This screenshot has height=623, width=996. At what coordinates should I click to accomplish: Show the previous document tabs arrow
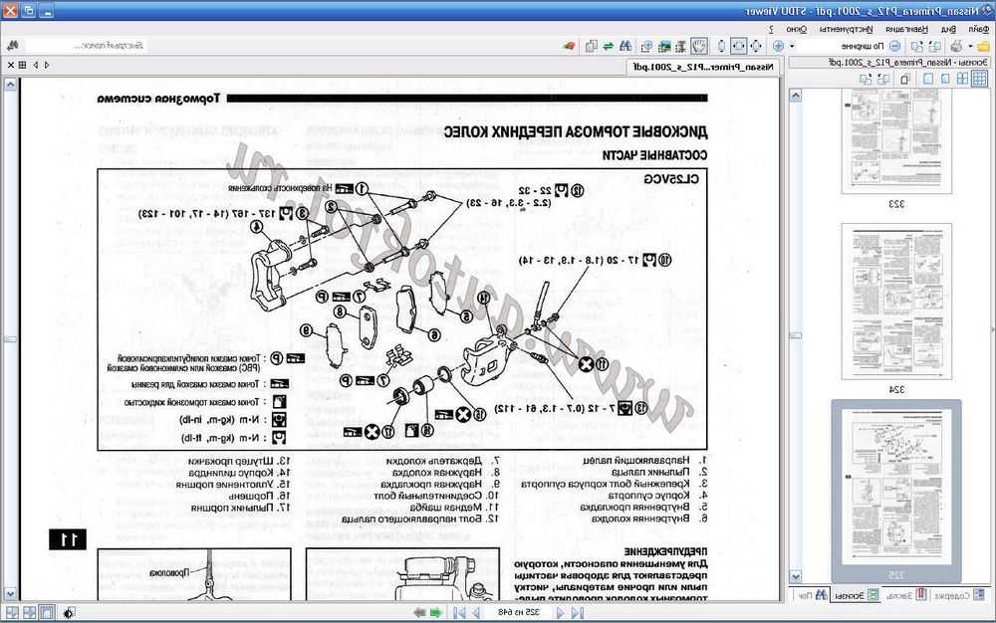pyautogui.click(x=47, y=65)
